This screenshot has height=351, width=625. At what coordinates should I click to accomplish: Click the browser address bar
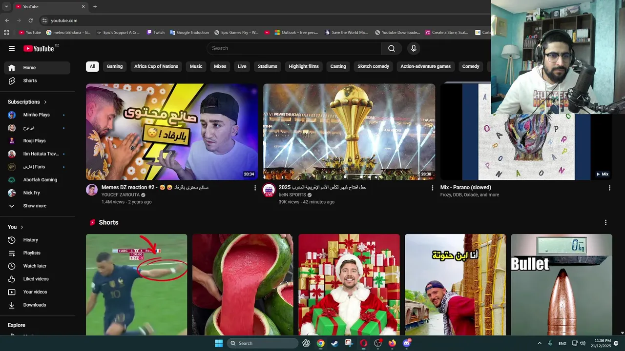point(264,20)
